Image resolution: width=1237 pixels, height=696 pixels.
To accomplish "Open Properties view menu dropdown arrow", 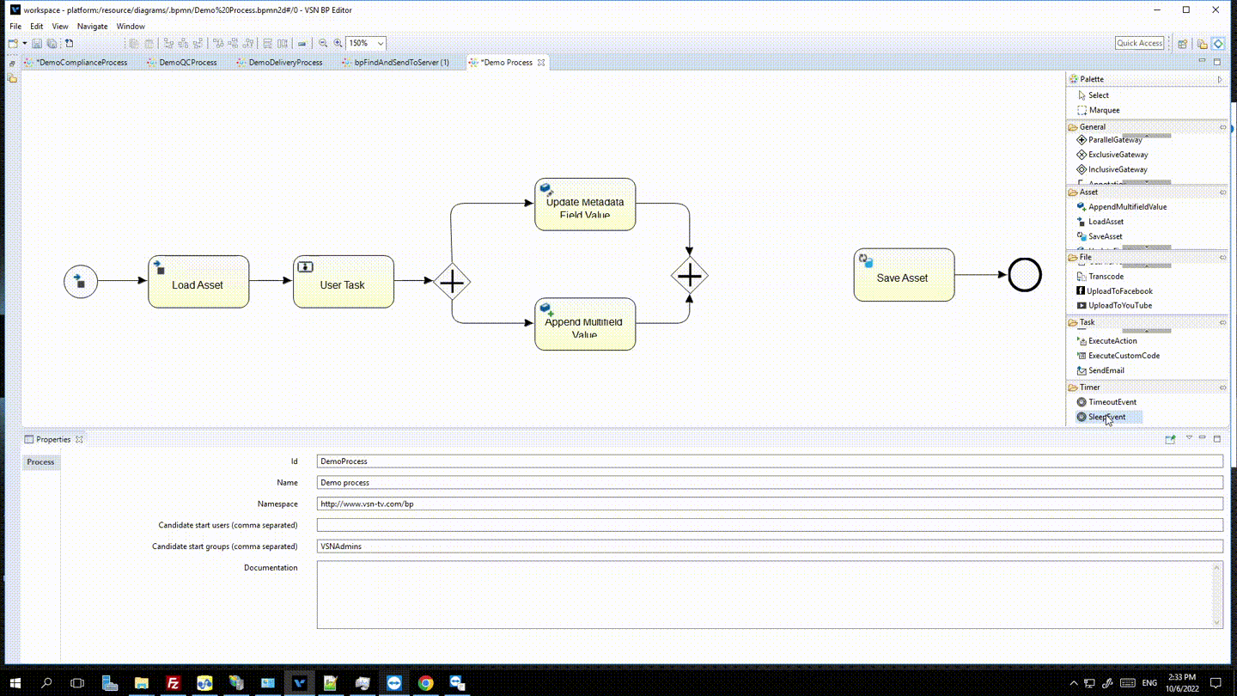I will pyautogui.click(x=1189, y=438).
